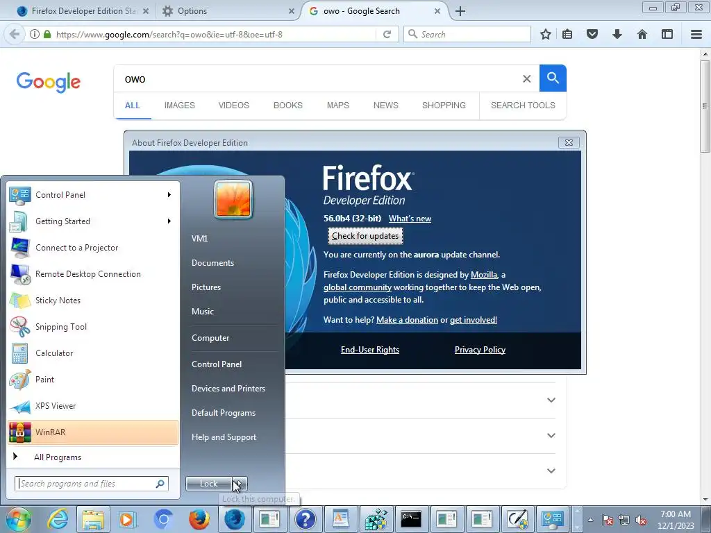Show your bookmarks list icon
Image resolution: width=711 pixels, height=533 pixels.
(567, 34)
